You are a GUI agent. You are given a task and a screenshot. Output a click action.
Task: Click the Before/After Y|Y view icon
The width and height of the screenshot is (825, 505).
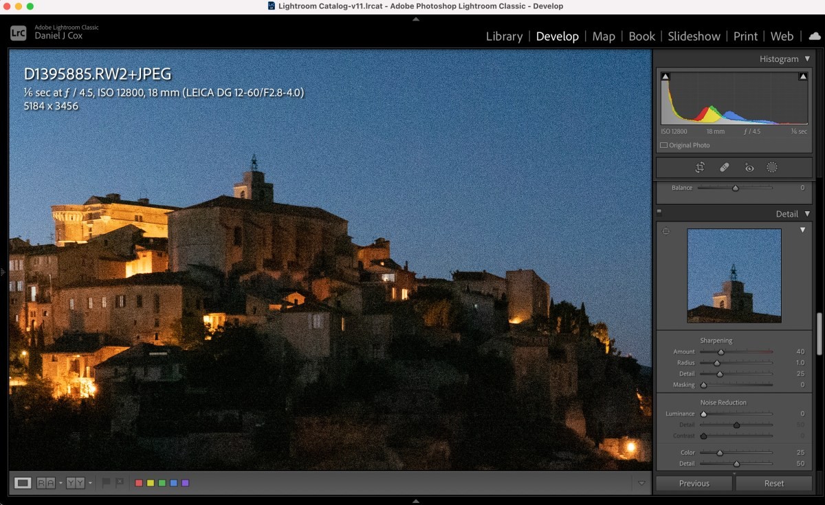coord(75,483)
